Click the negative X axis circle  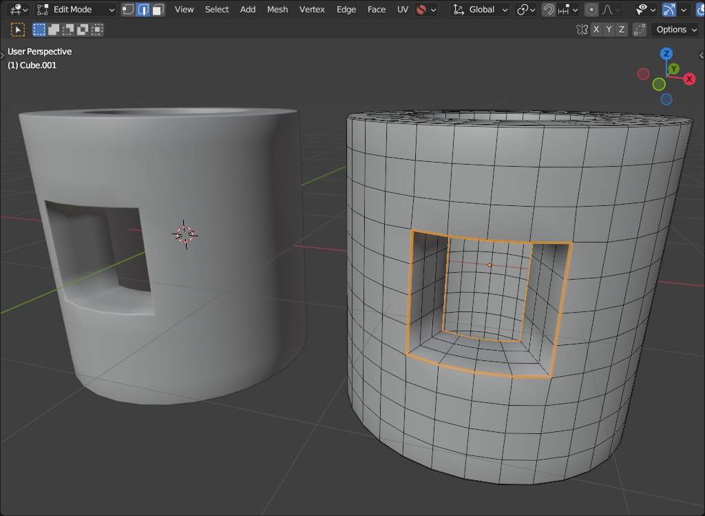[x=644, y=74]
